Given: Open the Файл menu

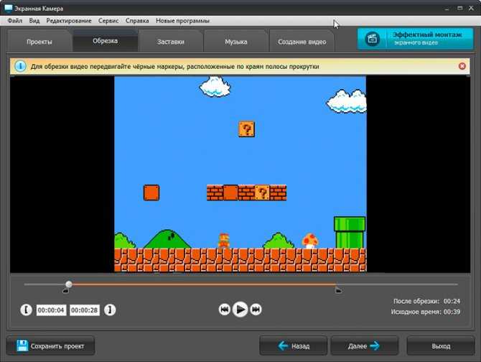Looking at the screenshot, I should pos(15,21).
